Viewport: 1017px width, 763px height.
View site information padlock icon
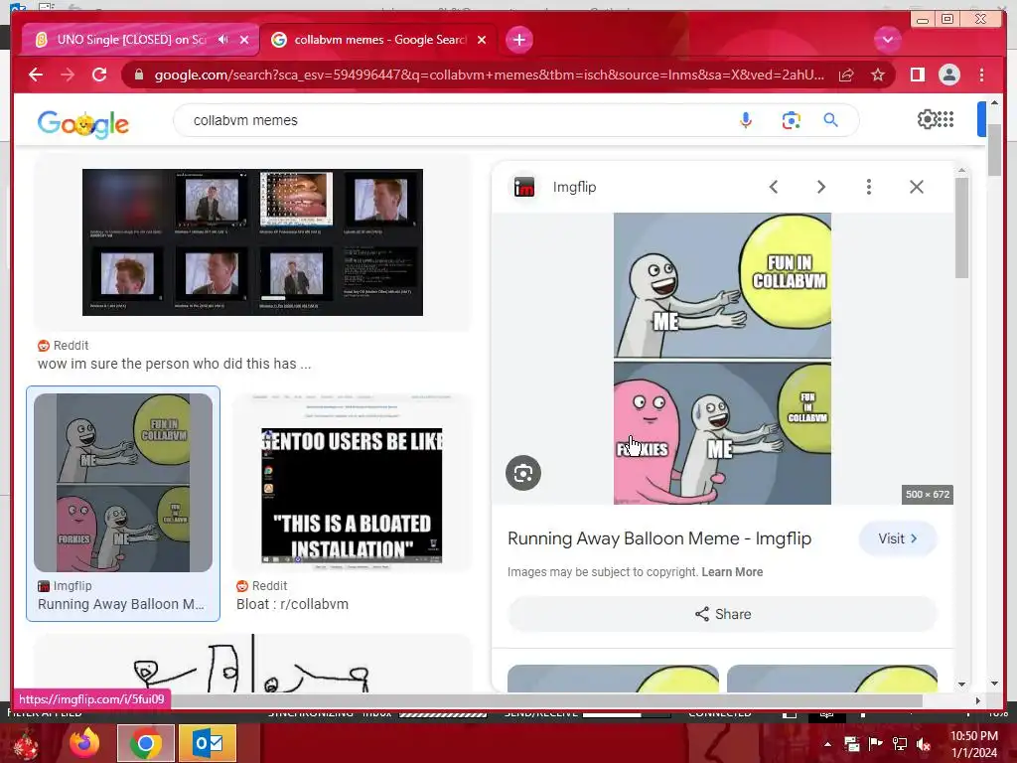(138, 75)
